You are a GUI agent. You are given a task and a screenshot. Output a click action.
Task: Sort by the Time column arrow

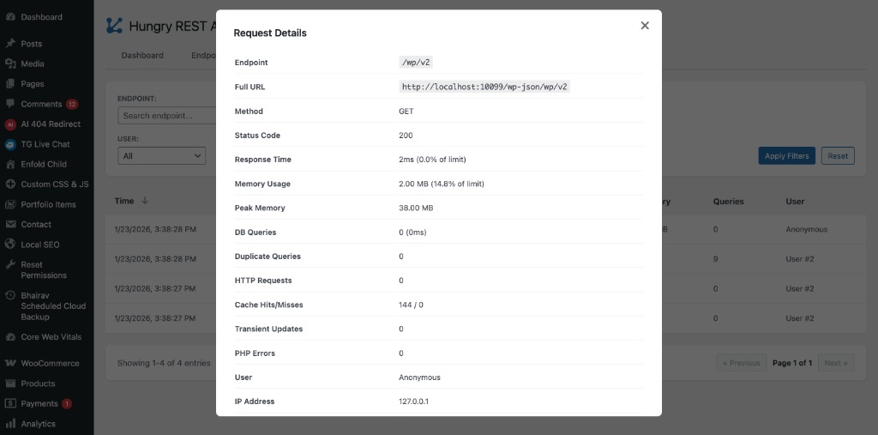(x=145, y=202)
